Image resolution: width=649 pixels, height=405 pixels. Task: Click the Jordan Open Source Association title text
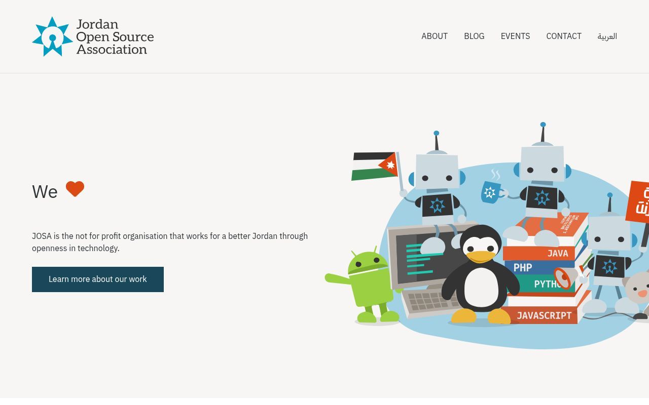point(115,36)
